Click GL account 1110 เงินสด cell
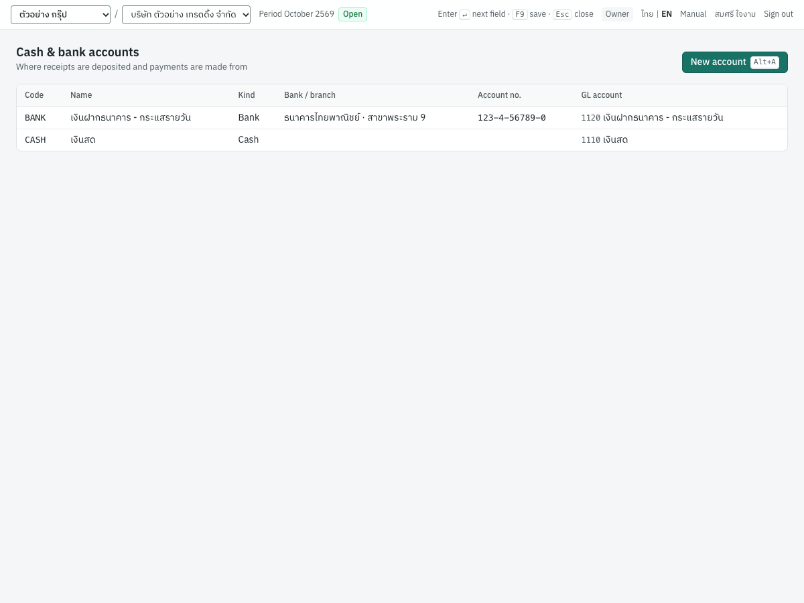804x603 pixels. (604, 140)
